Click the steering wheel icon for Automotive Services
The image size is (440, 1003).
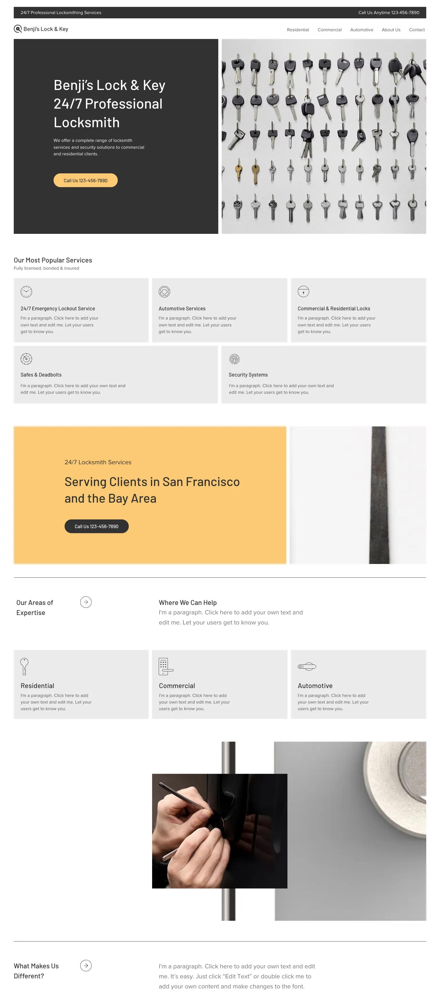tap(164, 291)
